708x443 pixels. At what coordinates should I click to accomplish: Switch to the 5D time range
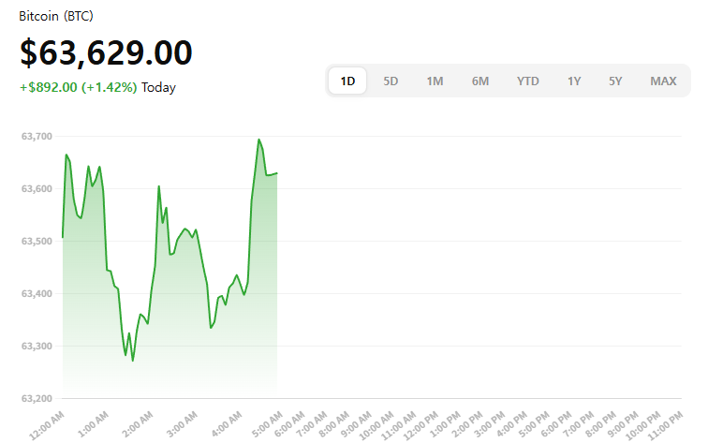pyautogui.click(x=391, y=81)
